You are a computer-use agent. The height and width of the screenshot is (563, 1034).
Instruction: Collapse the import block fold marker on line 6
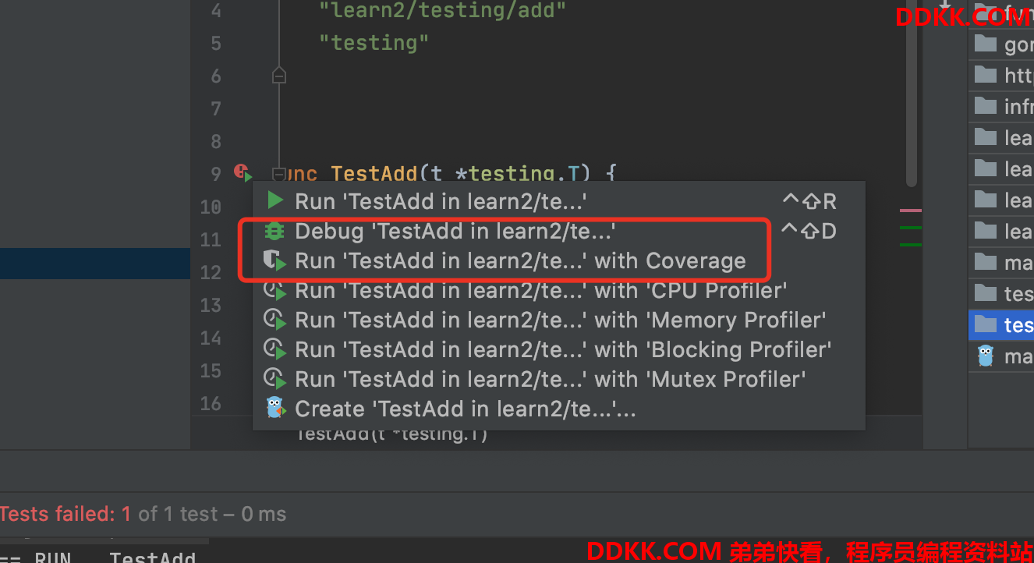[x=279, y=76]
